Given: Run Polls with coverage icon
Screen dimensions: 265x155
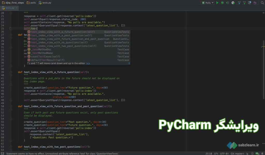Looking at the screenshot, I should 227,3.
